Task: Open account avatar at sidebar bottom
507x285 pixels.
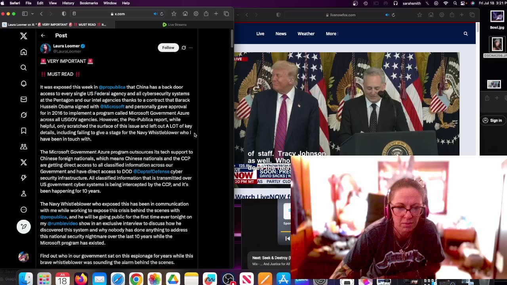Action: 24,256
